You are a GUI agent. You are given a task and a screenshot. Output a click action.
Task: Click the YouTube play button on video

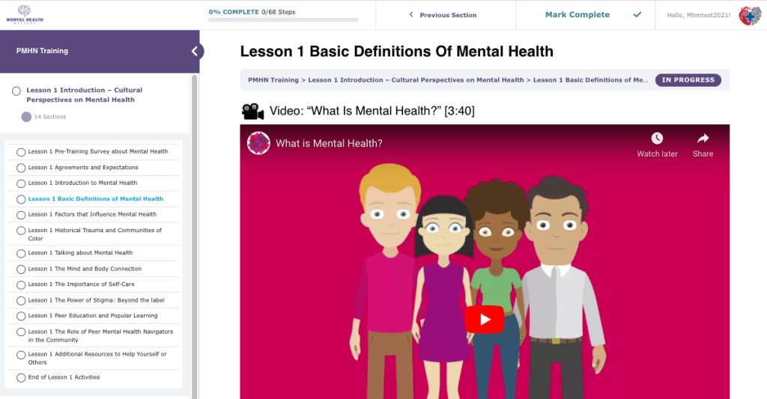pos(485,320)
